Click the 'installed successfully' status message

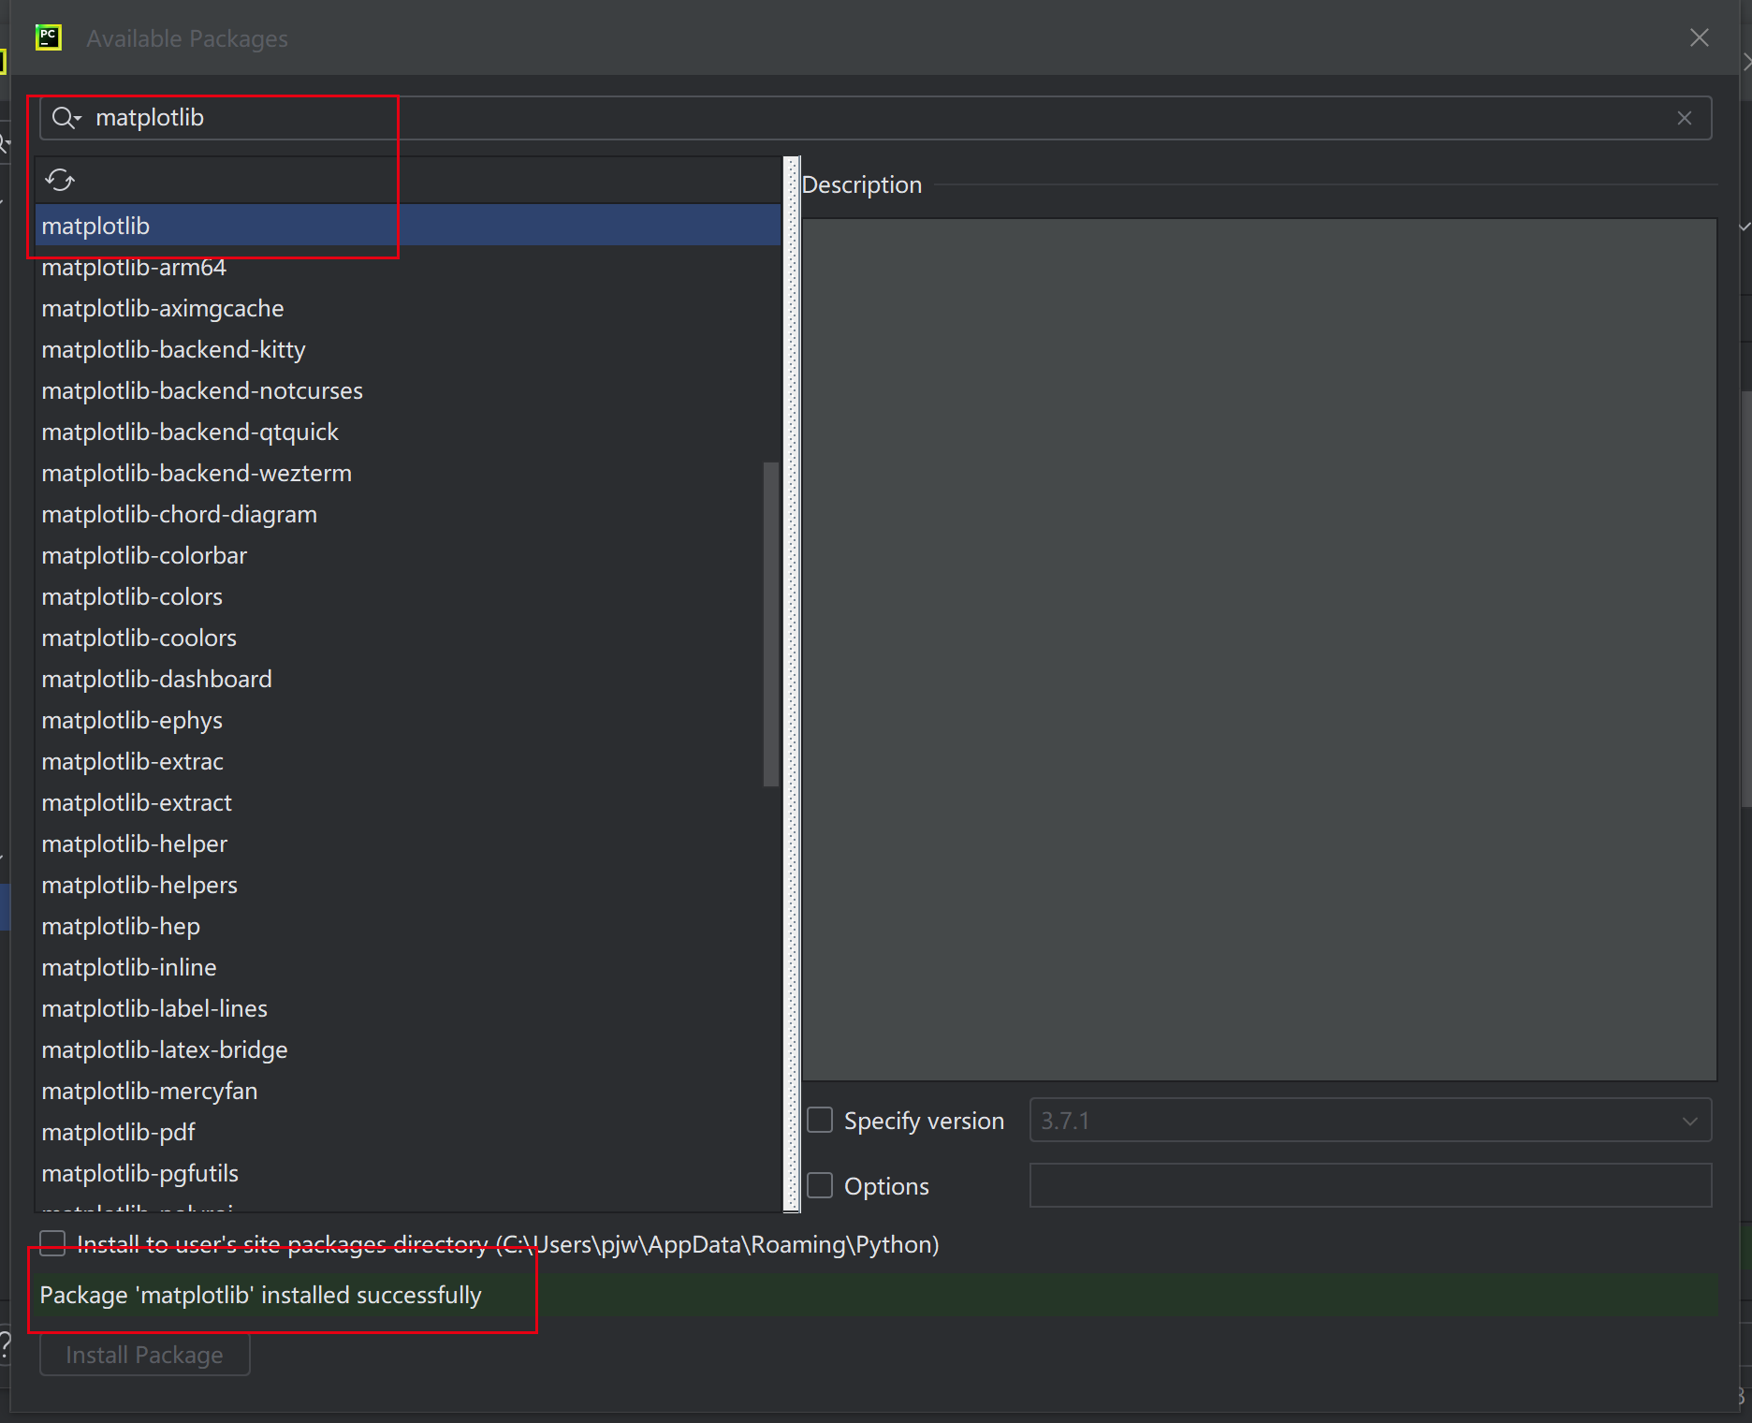(x=260, y=1295)
